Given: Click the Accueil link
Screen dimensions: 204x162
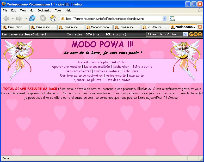Looking at the screenshot, I should click(83, 62).
